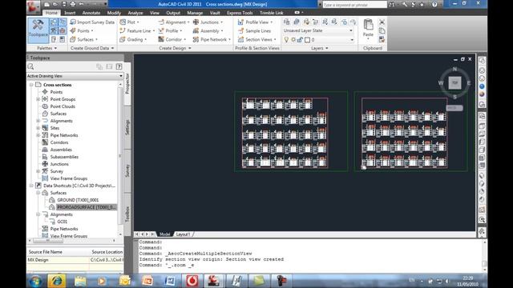Click the Pipe Network tool icon

coord(196,39)
